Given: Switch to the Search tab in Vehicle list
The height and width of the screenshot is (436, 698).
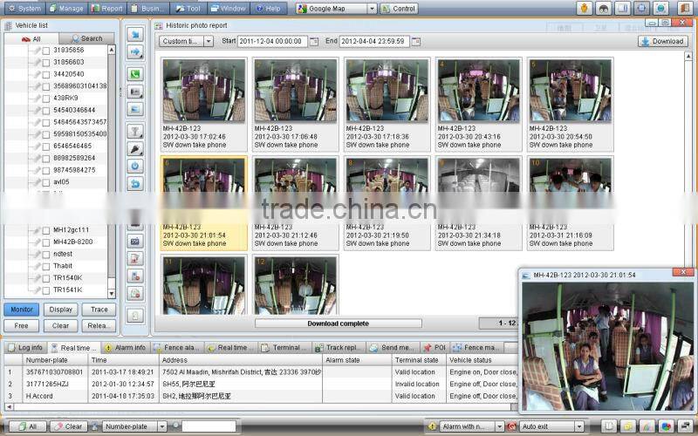Looking at the screenshot, I should coord(86,38).
